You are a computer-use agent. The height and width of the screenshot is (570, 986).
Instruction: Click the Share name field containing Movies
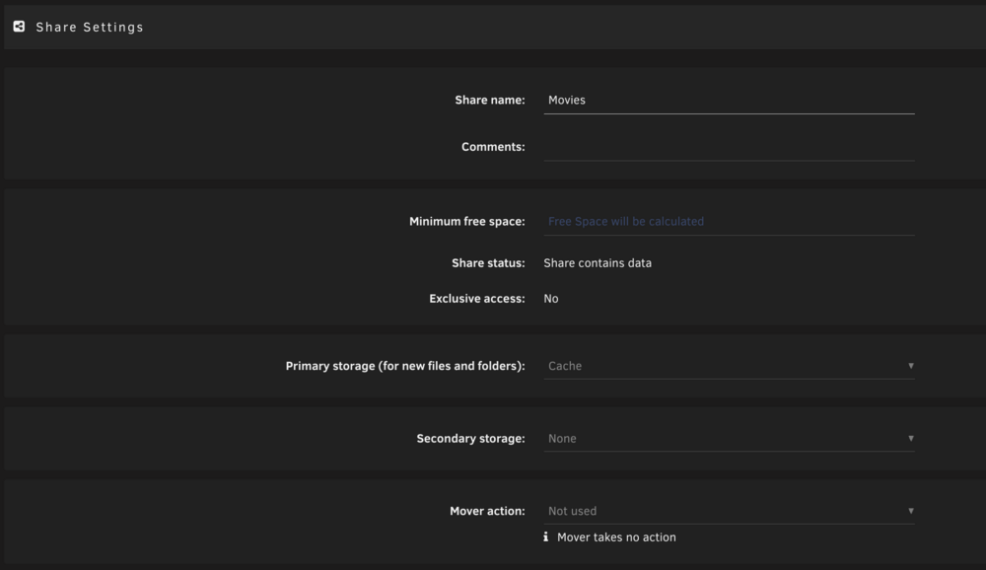click(729, 100)
